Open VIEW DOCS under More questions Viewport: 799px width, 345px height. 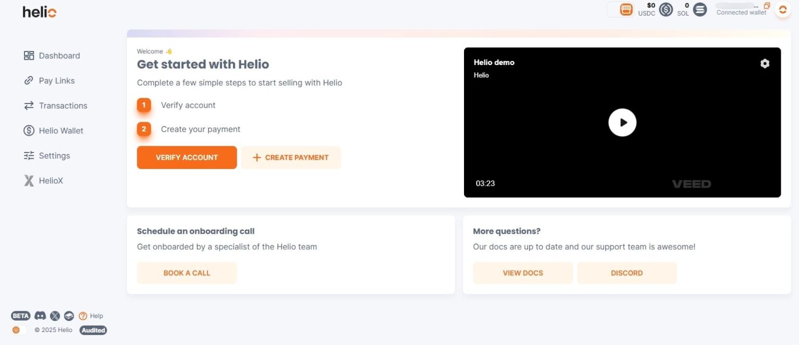(522, 273)
